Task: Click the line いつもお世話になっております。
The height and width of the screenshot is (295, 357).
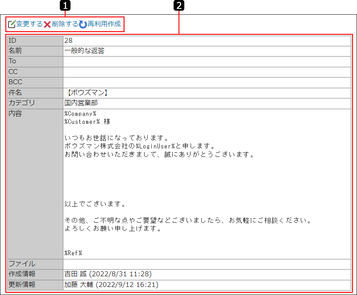Action: 116,138
